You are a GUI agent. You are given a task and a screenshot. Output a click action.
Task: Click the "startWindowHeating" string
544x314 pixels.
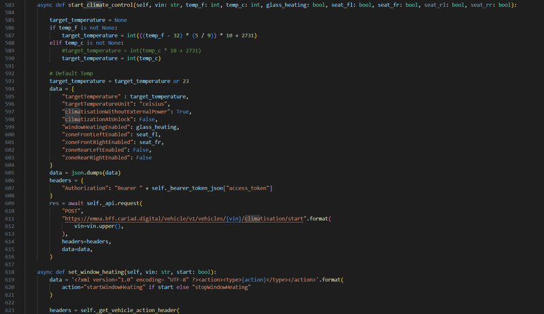[x=116, y=287]
